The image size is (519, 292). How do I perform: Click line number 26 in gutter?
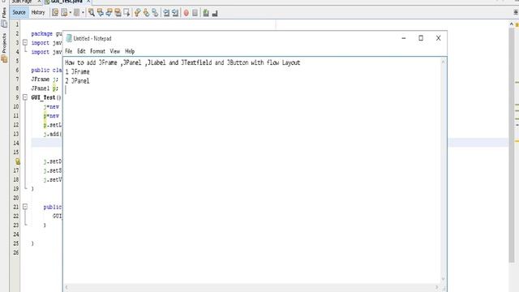pos(16,252)
